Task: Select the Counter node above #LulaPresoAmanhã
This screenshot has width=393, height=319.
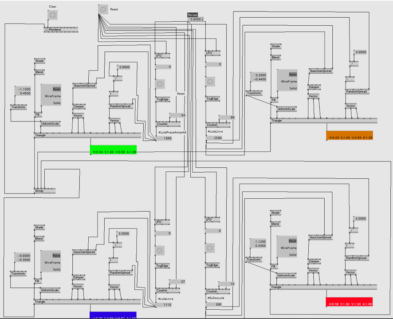Action: point(162,124)
